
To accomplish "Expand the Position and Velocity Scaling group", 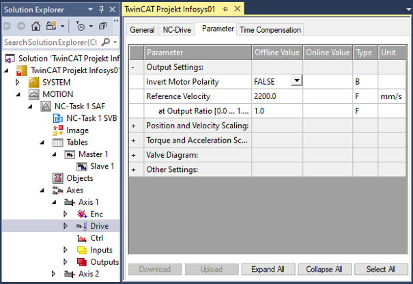I will (134, 126).
